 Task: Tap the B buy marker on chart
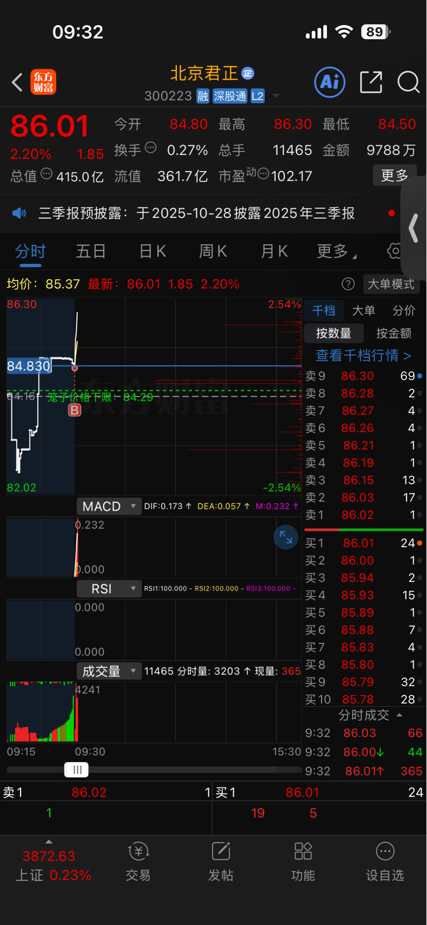[74, 410]
